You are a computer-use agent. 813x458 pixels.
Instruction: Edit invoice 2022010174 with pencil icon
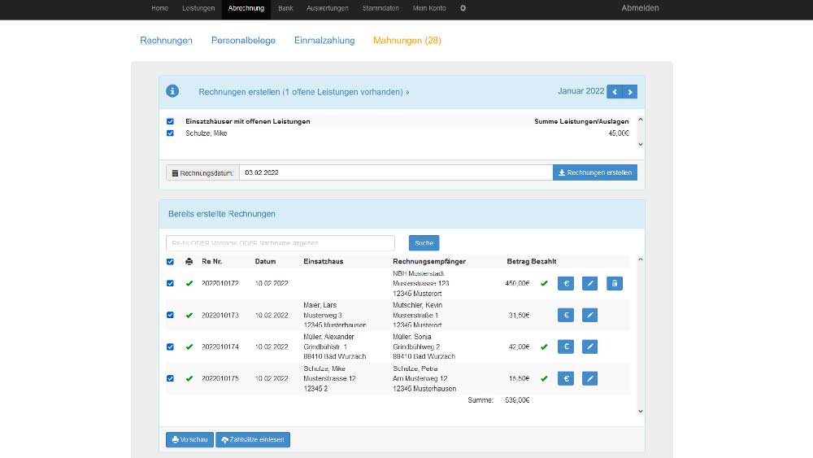(589, 347)
